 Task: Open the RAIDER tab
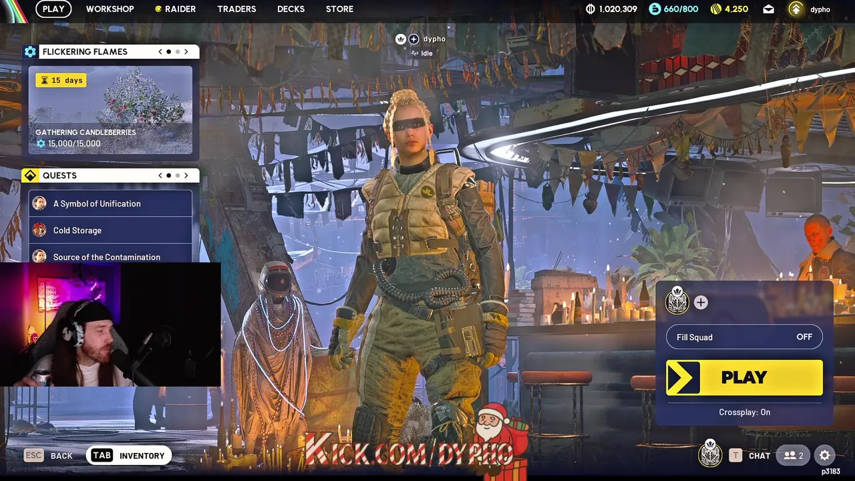[175, 9]
